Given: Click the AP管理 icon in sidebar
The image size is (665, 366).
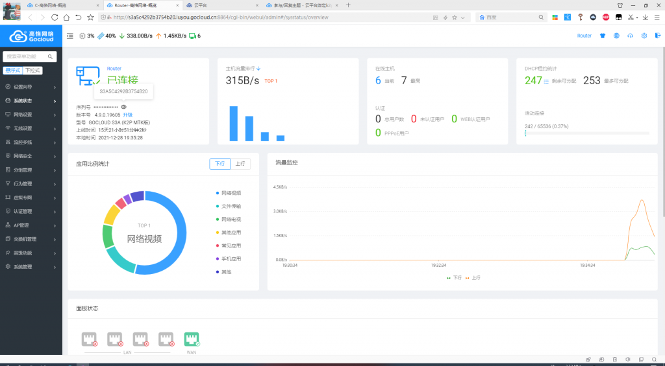Looking at the screenshot, I should (x=8, y=225).
